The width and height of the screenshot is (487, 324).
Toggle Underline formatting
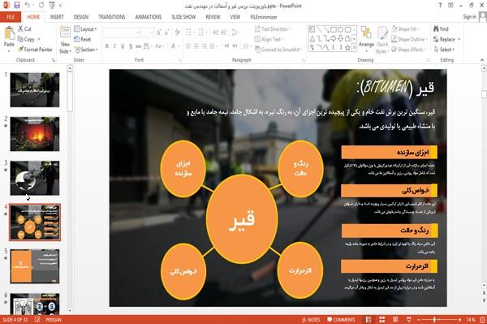tap(123, 46)
